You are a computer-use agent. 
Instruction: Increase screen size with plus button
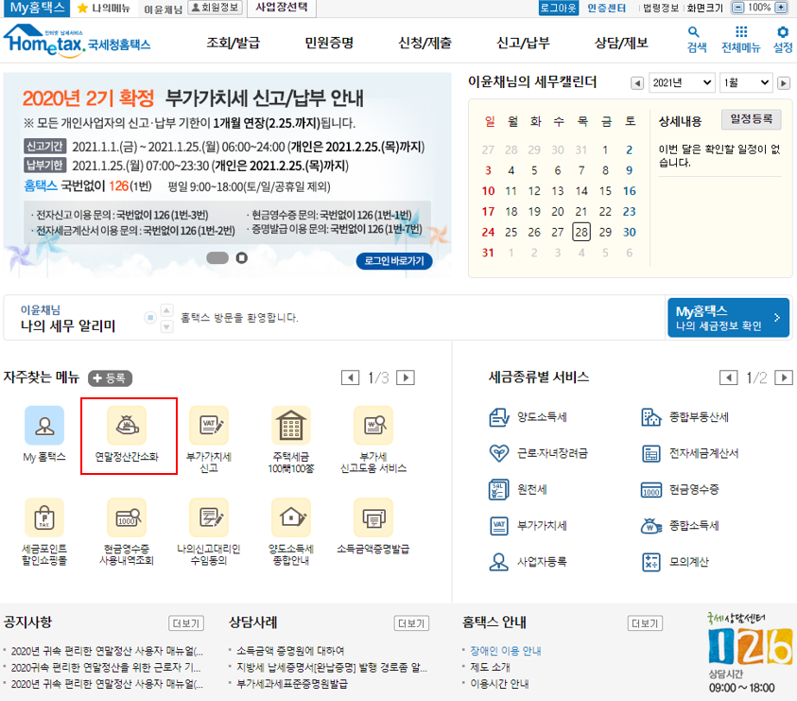(x=781, y=8)
